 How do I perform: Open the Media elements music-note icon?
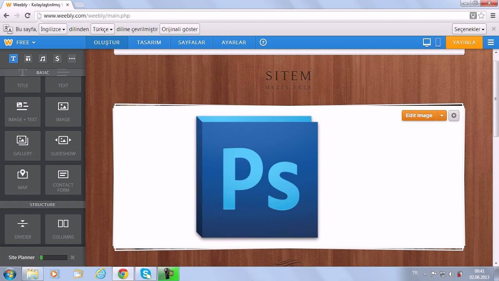click(x=43, y=59)
